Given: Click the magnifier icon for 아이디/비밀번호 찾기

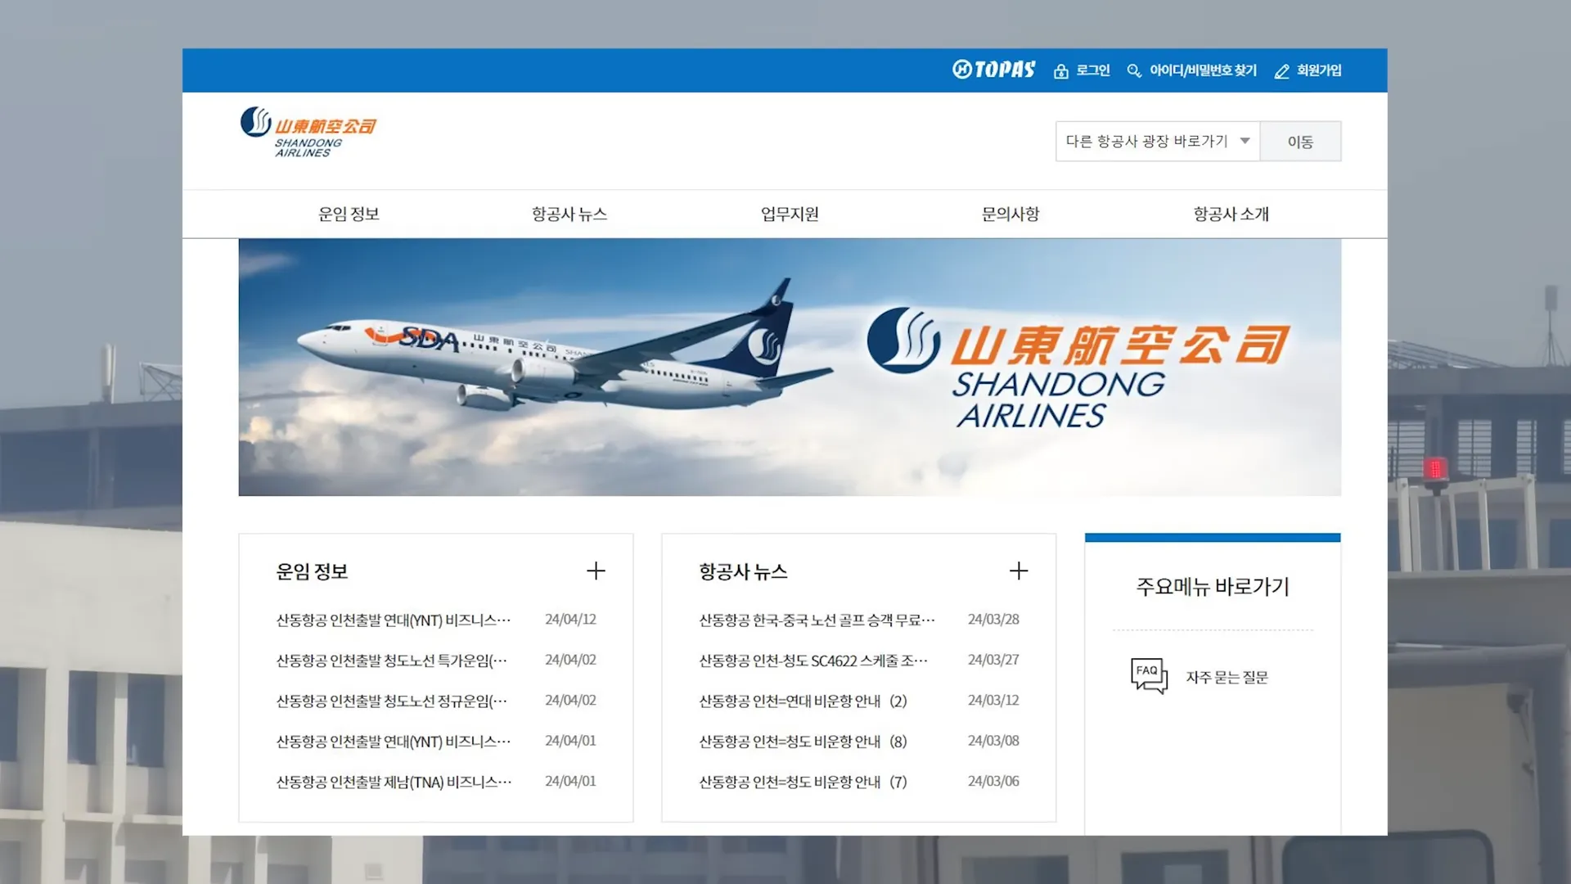Looking at the screenshot, I should [1133, 71].
